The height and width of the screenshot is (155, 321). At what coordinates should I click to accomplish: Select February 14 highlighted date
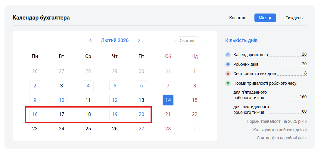point(168,100)
